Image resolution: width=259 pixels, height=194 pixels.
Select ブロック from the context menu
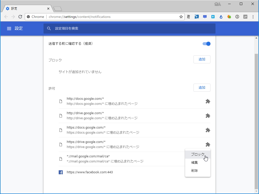coord(198,154)
